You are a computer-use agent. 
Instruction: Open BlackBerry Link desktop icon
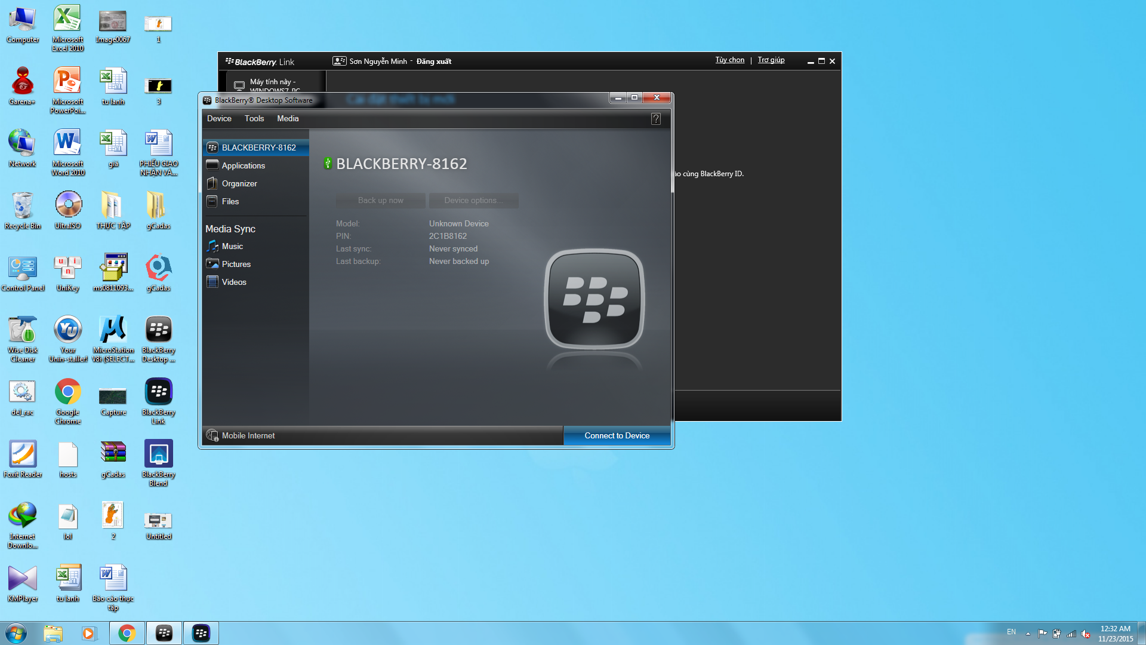click(158, 401)
